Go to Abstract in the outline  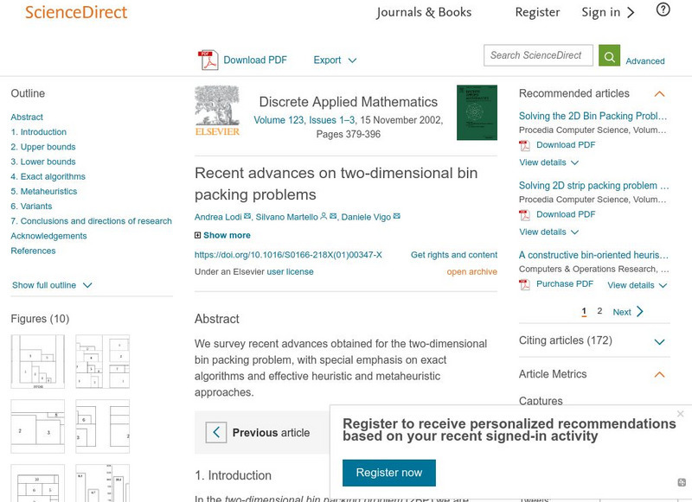point(27,118)
